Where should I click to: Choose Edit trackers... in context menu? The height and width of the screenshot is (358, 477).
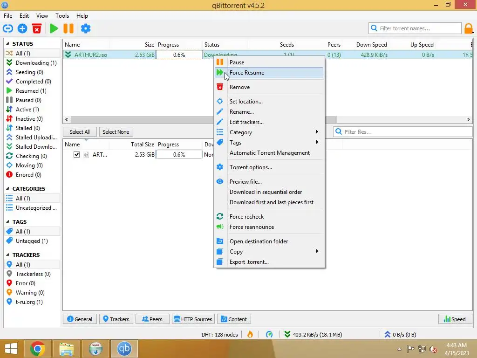[x=269, y=122]
